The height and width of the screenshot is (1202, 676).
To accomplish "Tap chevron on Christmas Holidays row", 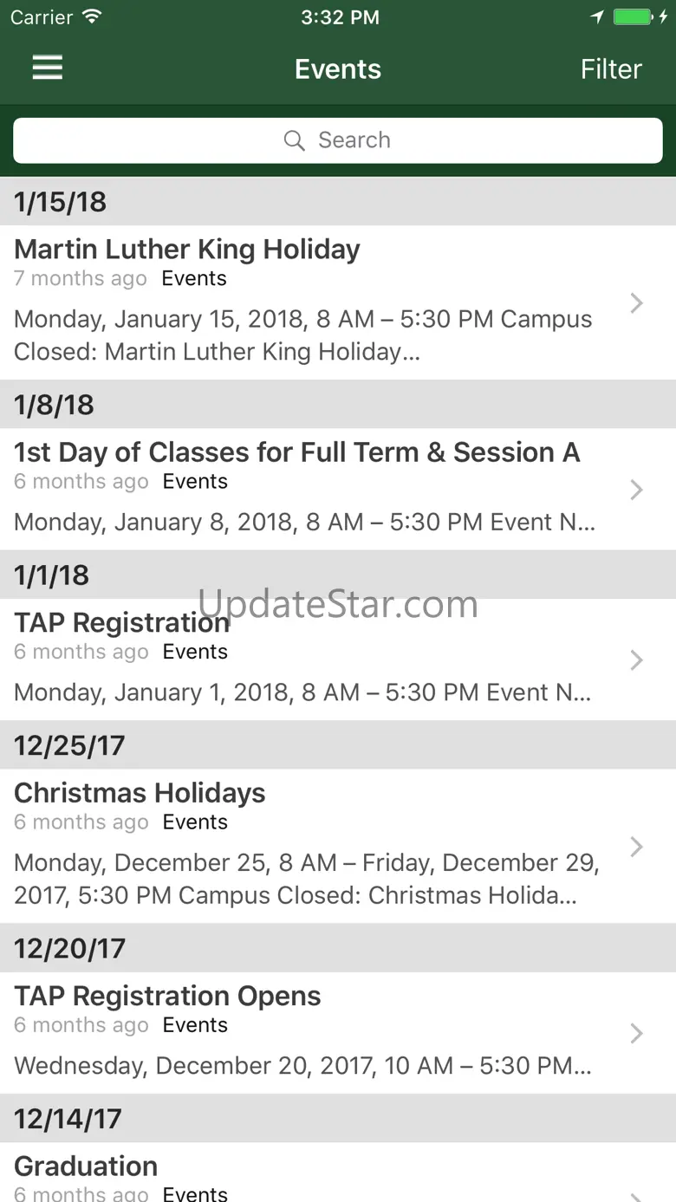I will click(637, 846).
